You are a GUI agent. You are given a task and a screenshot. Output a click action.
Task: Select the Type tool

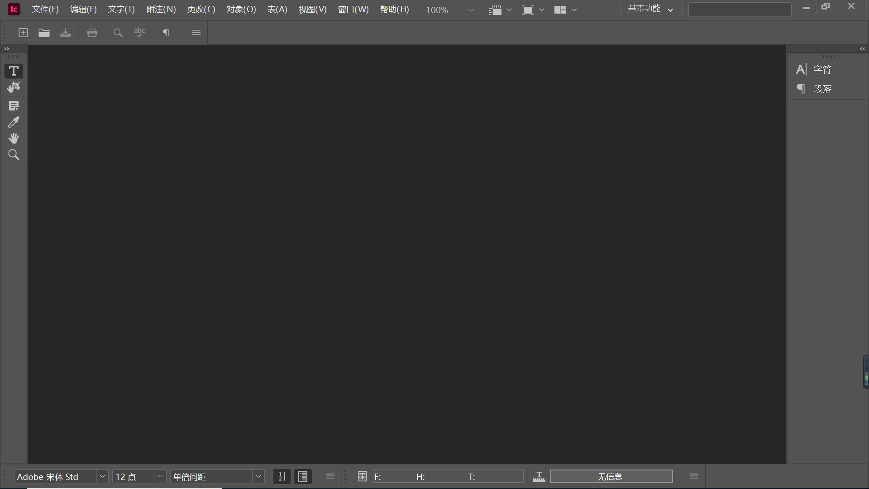(14, 71)
